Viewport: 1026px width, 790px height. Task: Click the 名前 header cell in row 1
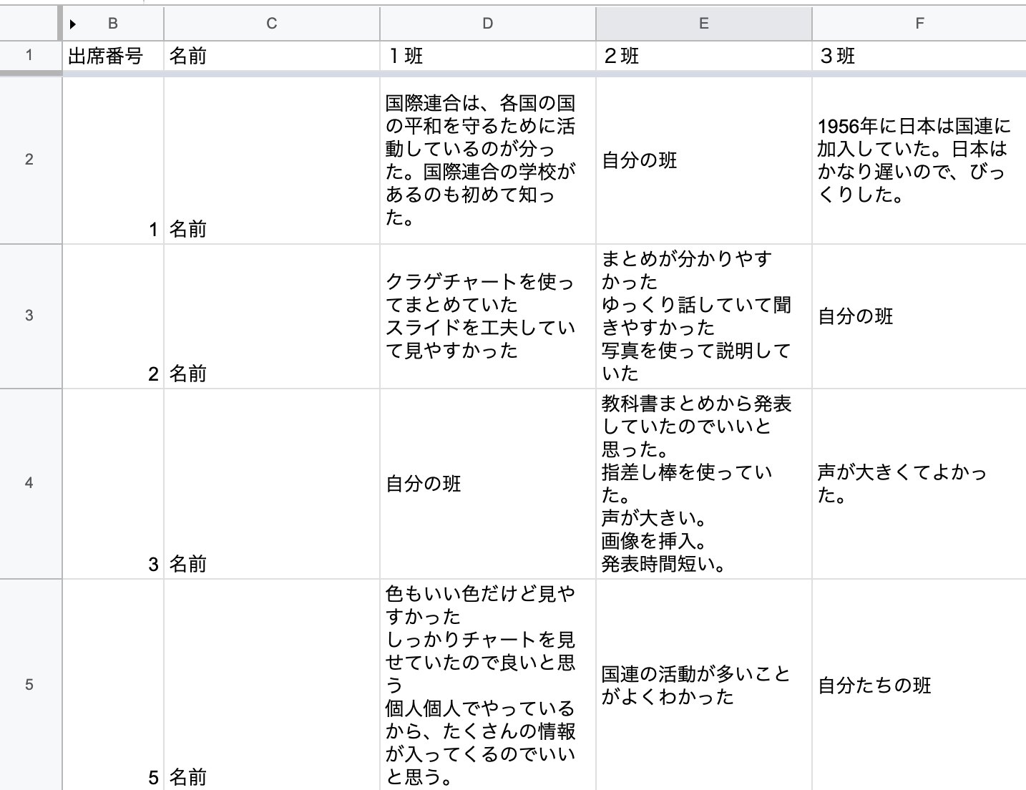(272, 56)
